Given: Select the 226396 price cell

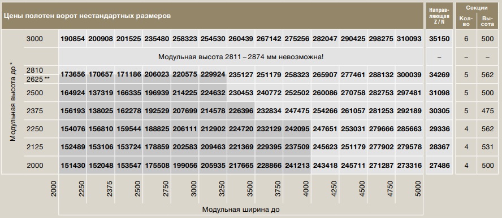Looking at the screenshot, I should pyautogui.click(x=241, y=111).
